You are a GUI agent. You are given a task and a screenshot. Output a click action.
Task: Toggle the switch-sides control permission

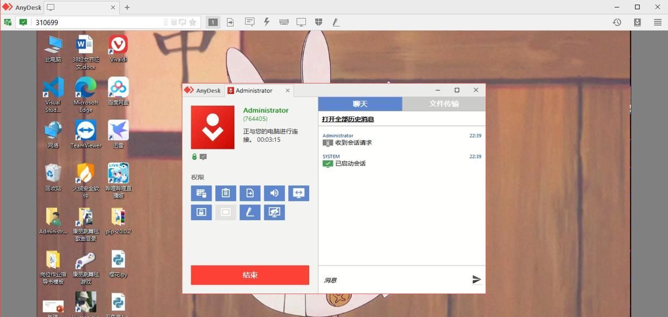click(x=299, y=193)
